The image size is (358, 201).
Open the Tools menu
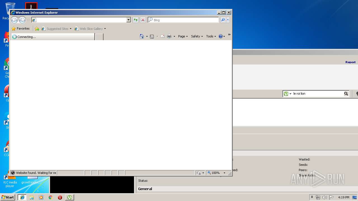(x=211, y=36)
